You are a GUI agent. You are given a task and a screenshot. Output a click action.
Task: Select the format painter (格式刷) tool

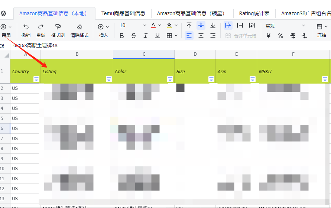click(x=58, y=27)
